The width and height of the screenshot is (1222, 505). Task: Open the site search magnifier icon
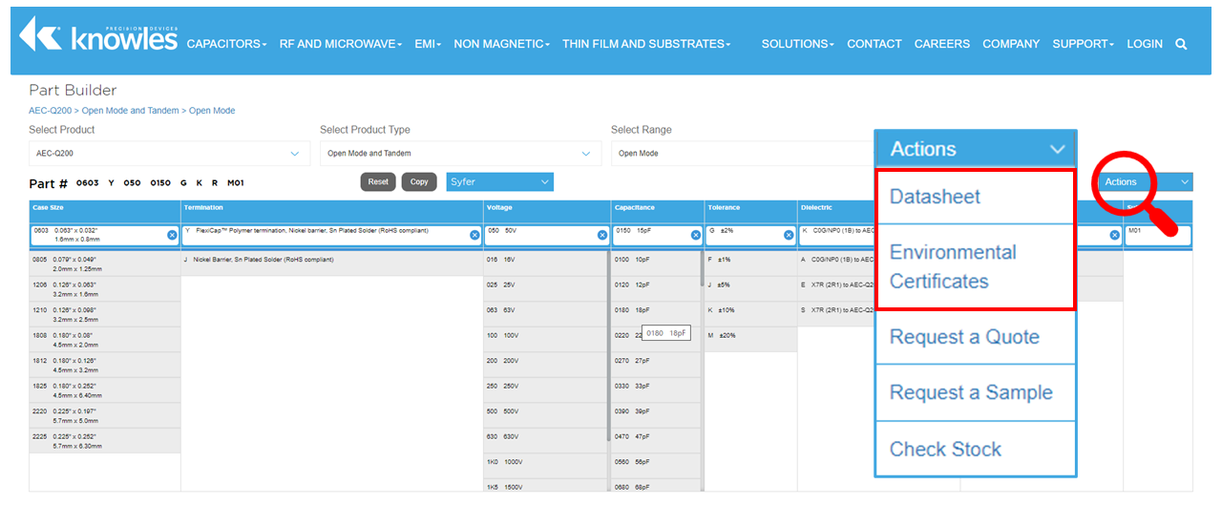[1181, 44]
